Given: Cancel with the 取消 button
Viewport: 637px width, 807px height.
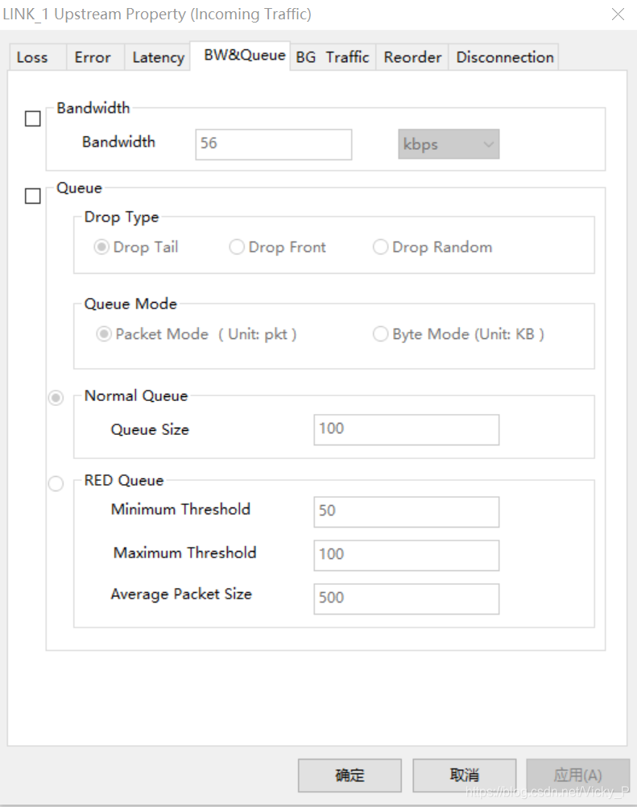Looking at the screenshot, I should point(464,776).
